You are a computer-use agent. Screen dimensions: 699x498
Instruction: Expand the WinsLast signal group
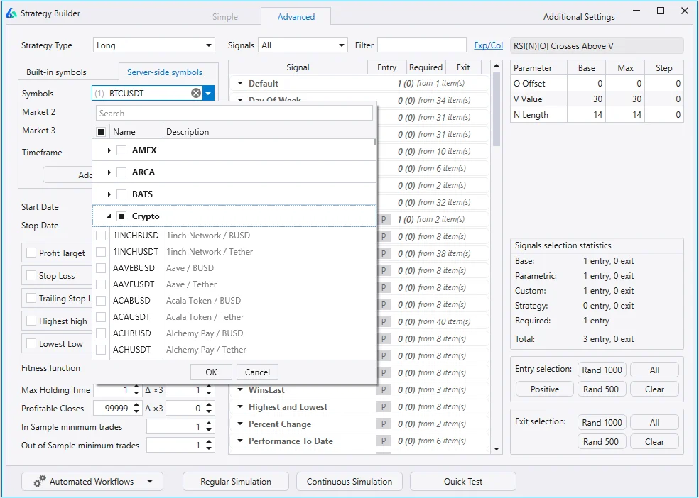pyautogui.click(x=240, y=390)
